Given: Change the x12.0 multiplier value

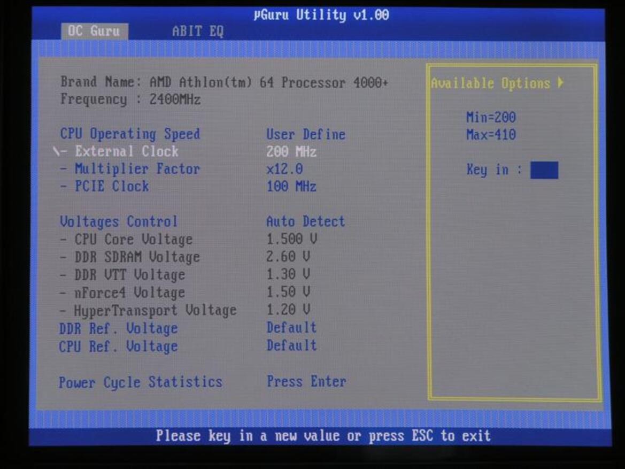Looking at the screenshot, I should click(x=284, y=169).
